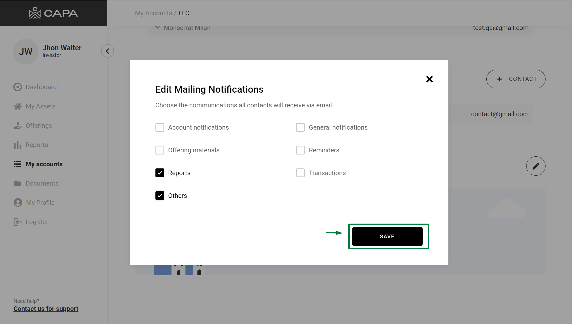
Task: Click the My Assets house icon
Action: tap(18, 106)
